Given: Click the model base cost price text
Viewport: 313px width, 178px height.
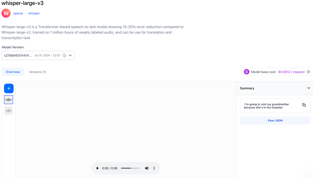Looking at the screenshot, I should pyautogui.click(x=291, y=72).
